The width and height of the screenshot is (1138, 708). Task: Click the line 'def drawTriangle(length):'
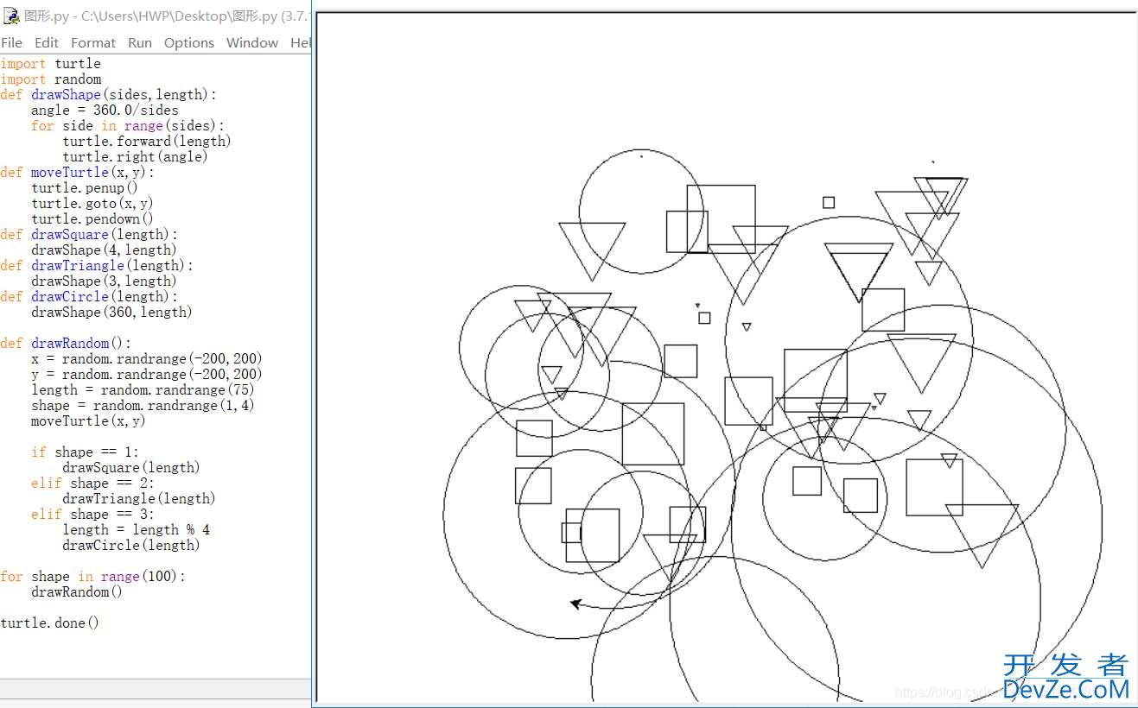point(97,266)
